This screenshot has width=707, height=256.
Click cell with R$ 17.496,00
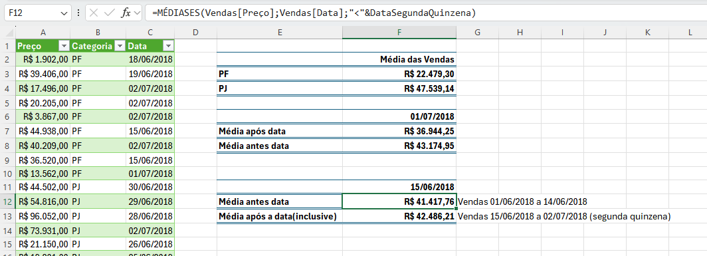point(43,88)
